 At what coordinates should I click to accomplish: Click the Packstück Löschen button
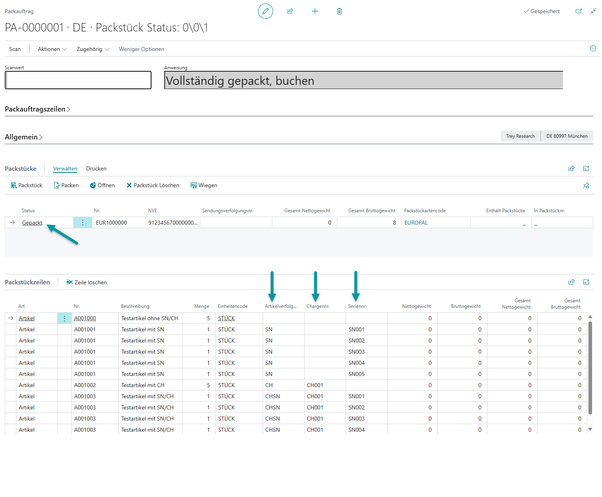click(x=153, y=186)
